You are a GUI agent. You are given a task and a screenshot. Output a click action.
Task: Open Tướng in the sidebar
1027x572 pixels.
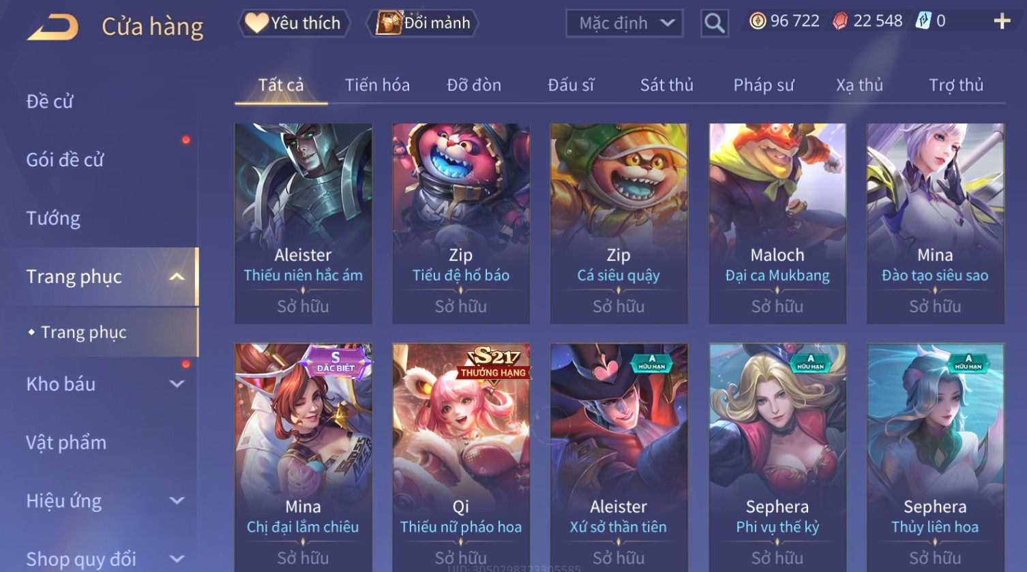[53, 219]
